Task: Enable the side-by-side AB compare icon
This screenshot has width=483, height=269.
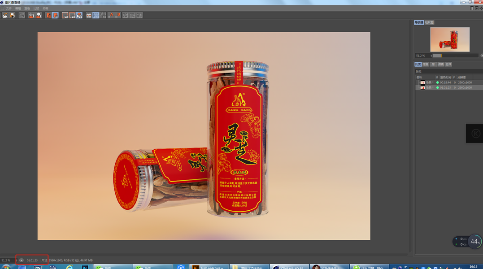Action: click(89, 15)
